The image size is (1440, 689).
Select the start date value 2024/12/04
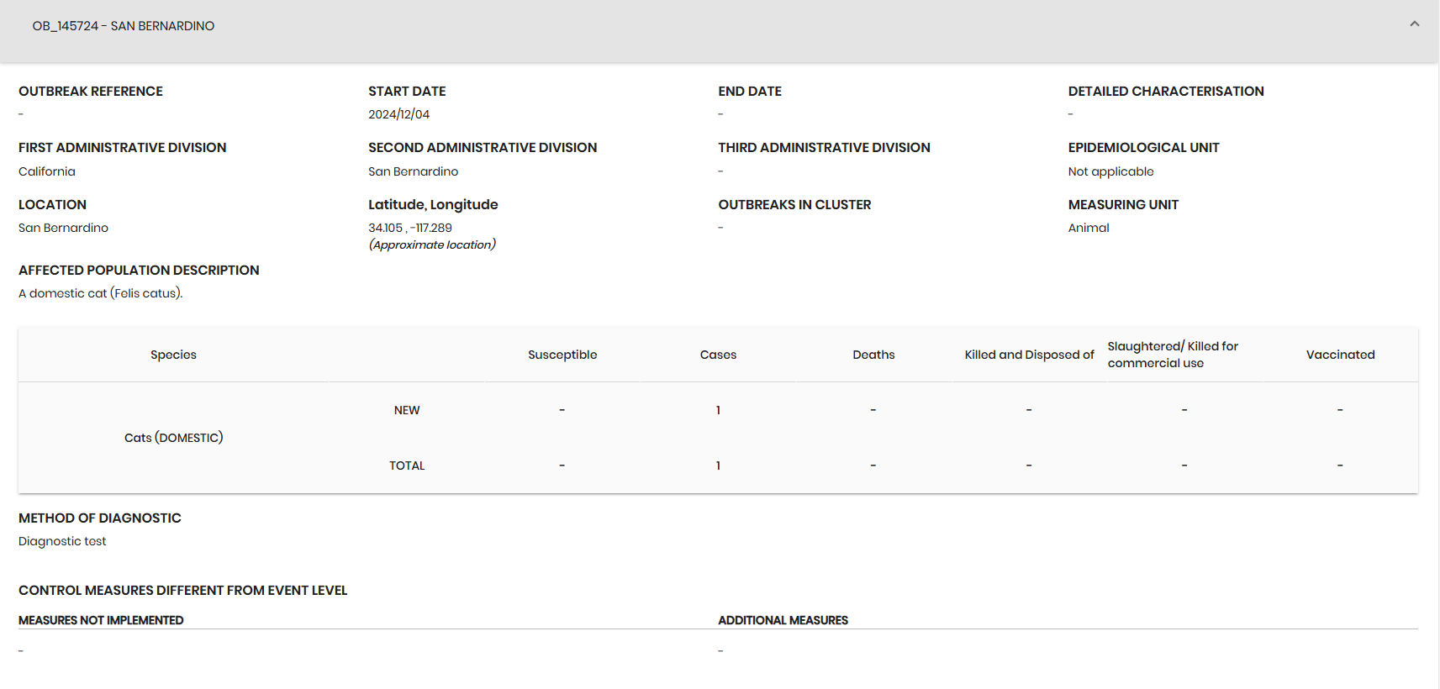point(398,114)
